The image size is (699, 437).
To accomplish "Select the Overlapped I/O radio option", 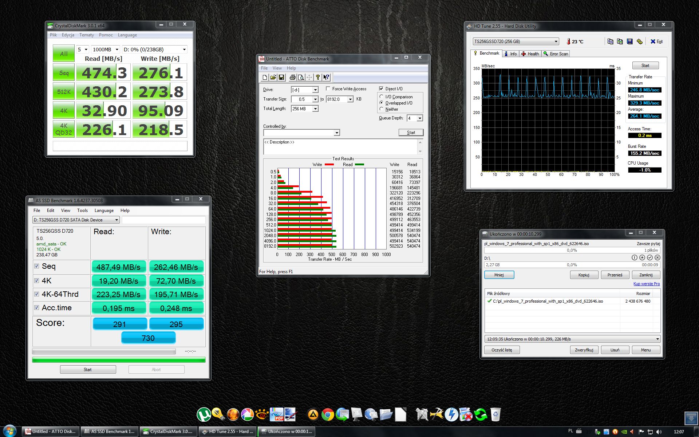I will click(x=381, y=103).
